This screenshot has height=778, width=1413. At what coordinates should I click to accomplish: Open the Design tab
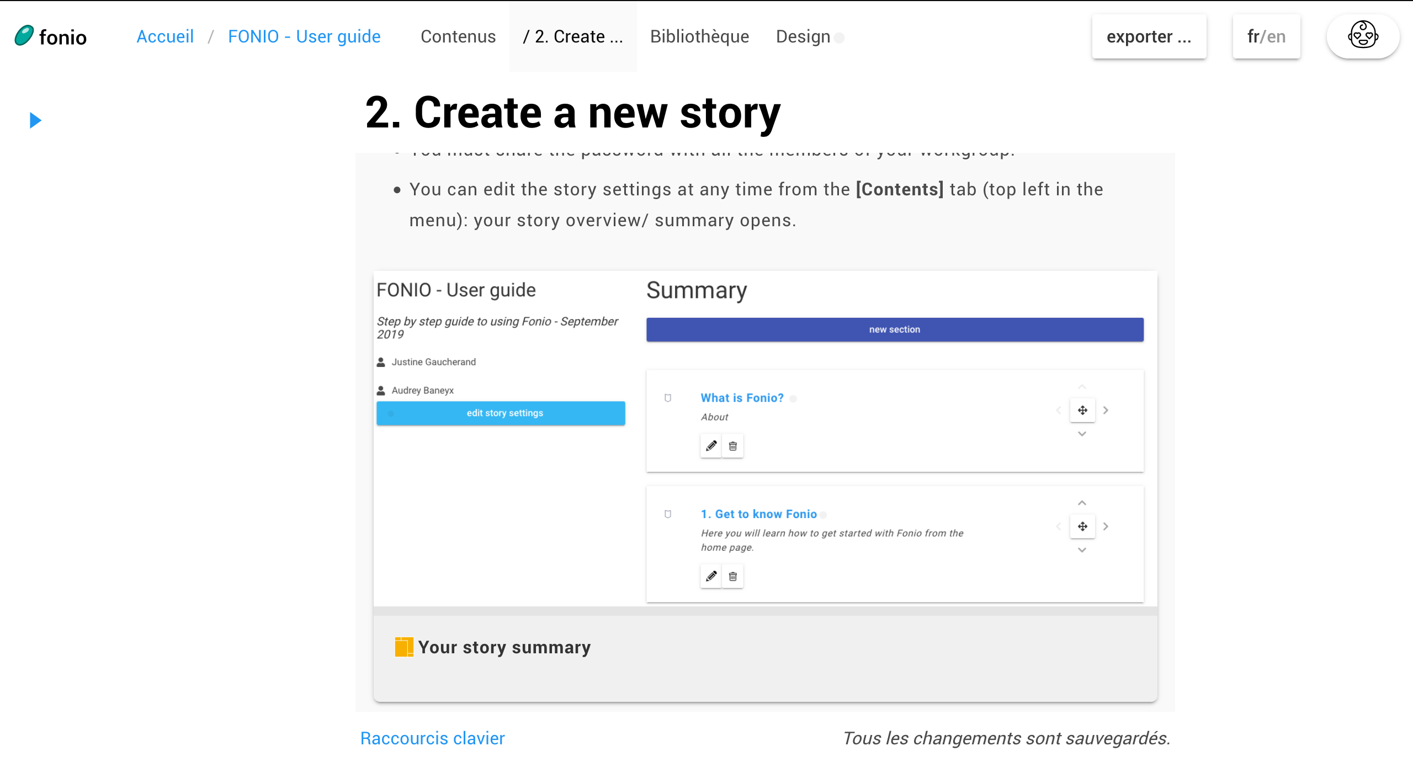pyautogui.click(x=803, y=36)
